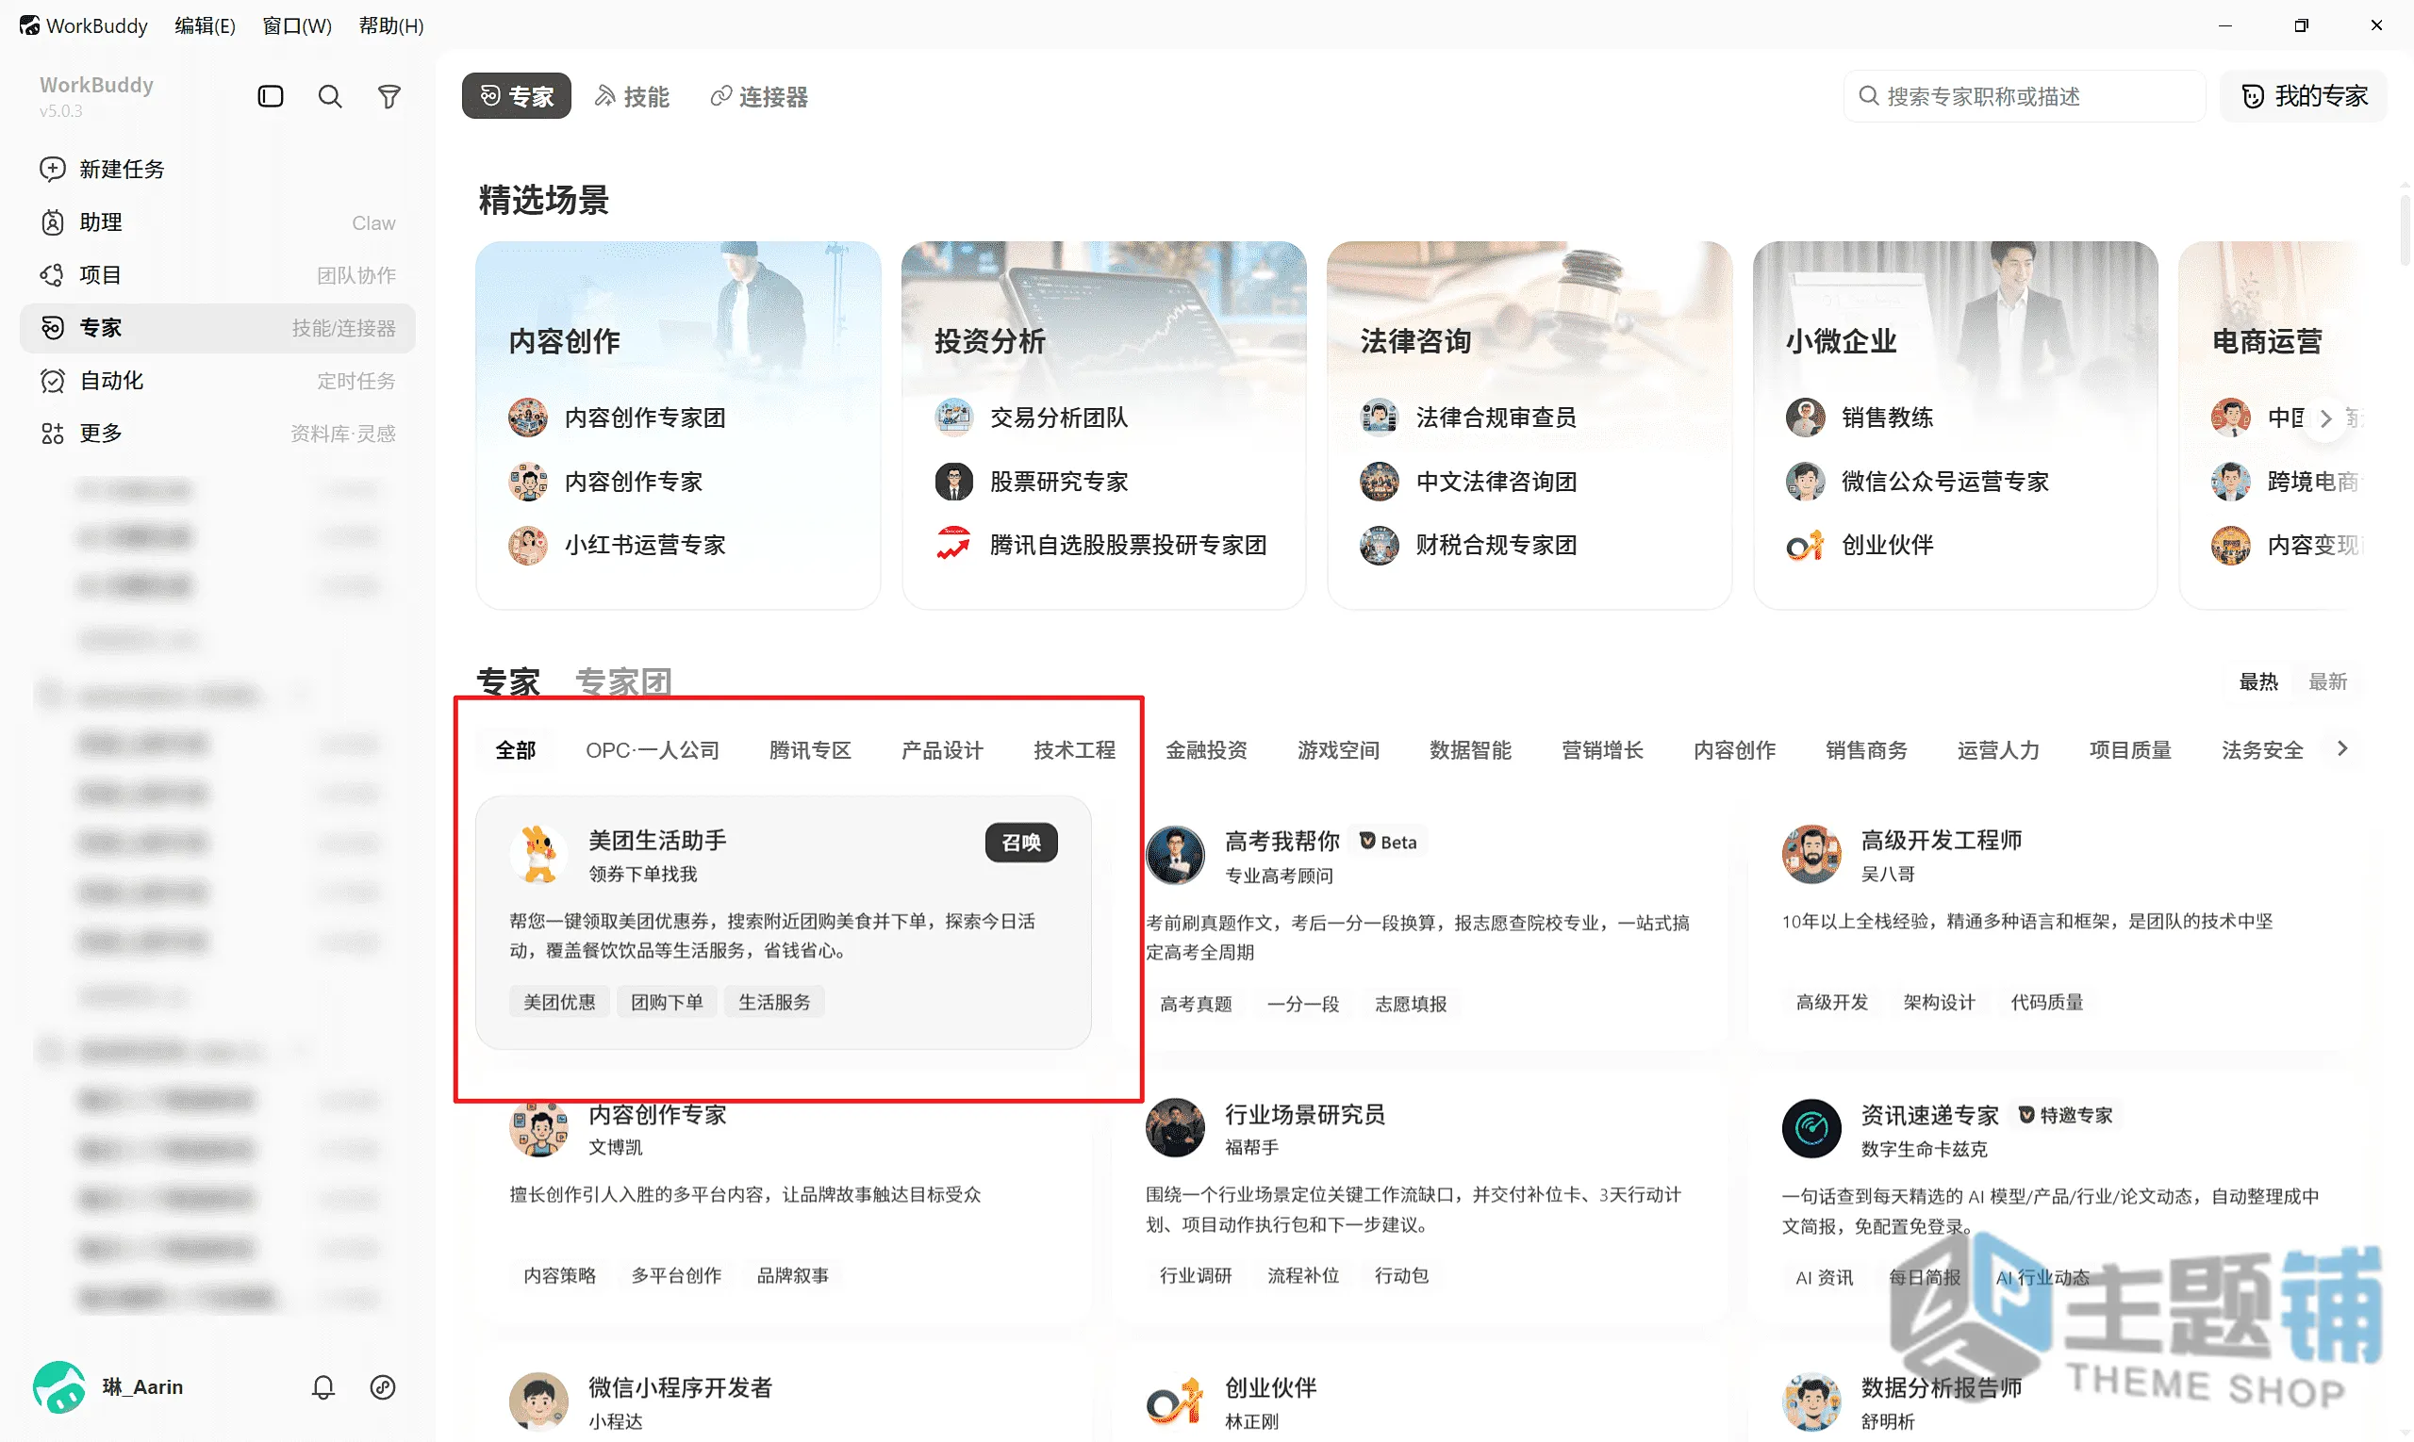Click 高级开发工程师 avatar
The image size is (2414, 1442).
[x=1811, y=855]
